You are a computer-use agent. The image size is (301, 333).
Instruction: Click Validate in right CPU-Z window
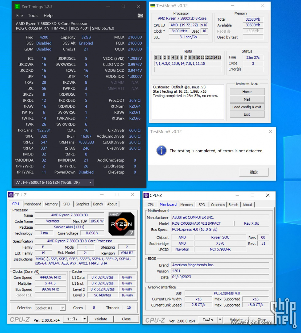coord(236,320)
